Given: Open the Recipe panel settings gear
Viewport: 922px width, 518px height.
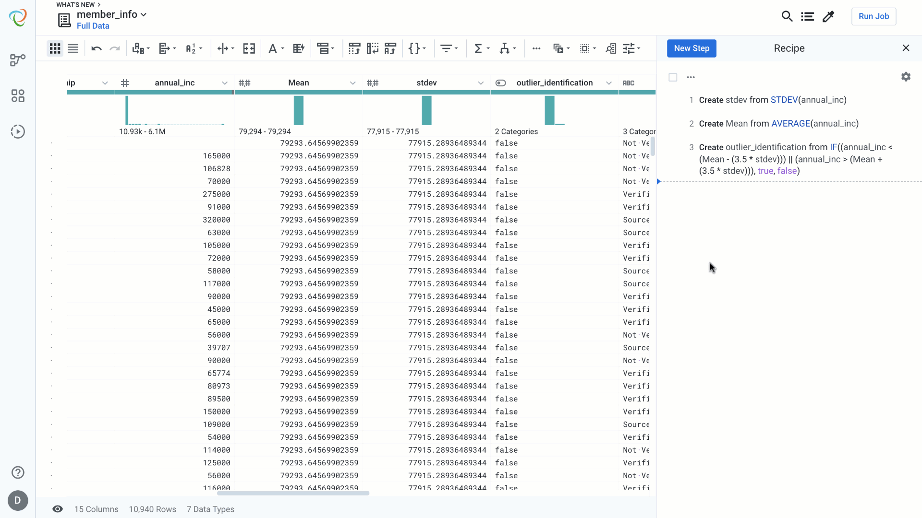Looking at the screenshot, I should [x=906, y=77].
